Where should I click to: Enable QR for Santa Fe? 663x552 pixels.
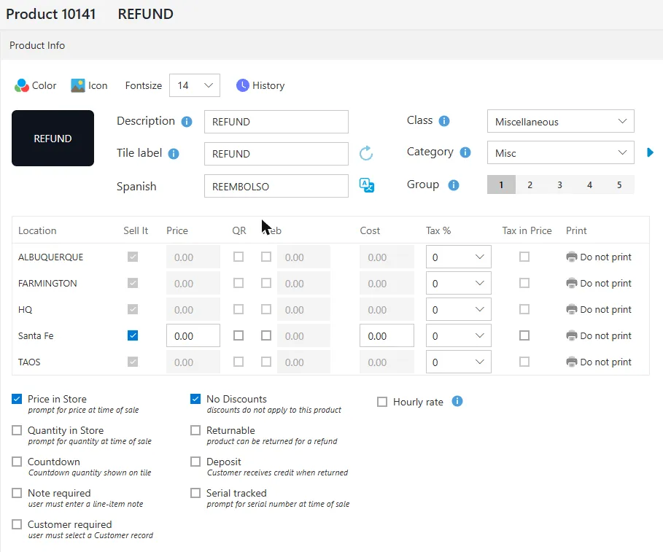pos(239,335)
